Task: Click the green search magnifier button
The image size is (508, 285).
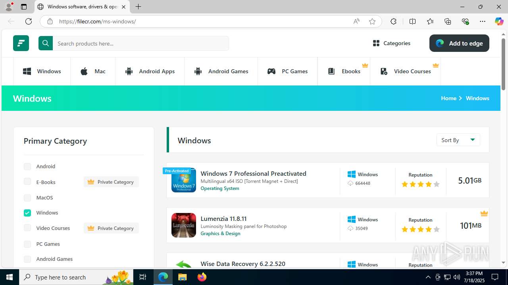Action: click(46, 43)
